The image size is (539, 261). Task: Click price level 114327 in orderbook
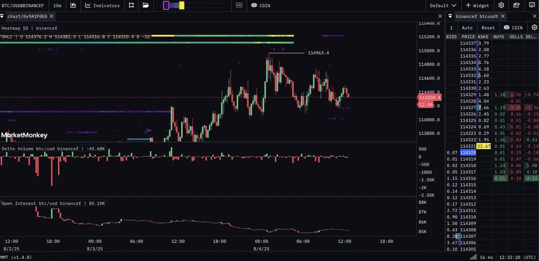[x=468, y=108]
